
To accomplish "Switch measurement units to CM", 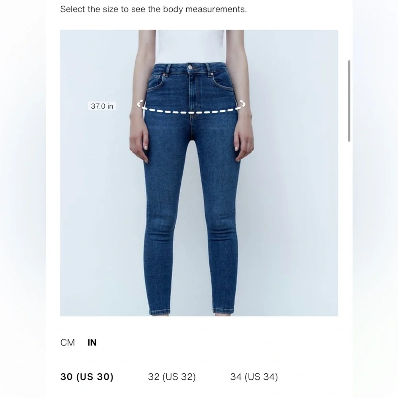I will [x=68, y=342].
